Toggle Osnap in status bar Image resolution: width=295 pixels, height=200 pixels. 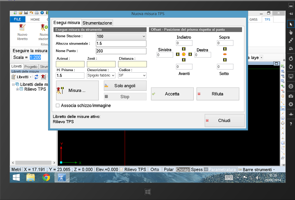coord(183,170)
